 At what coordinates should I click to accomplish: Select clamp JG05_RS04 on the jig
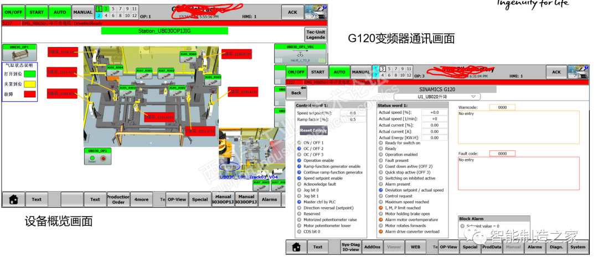pyautogui.click(x=115, y=69)
